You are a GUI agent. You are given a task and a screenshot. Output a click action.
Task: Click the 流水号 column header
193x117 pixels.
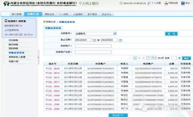53,64
